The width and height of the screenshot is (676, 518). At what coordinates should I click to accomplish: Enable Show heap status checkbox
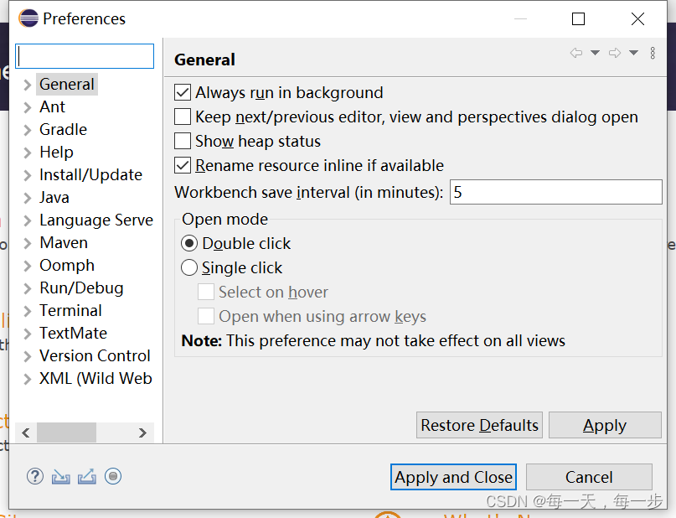click(x=183, y=141)
